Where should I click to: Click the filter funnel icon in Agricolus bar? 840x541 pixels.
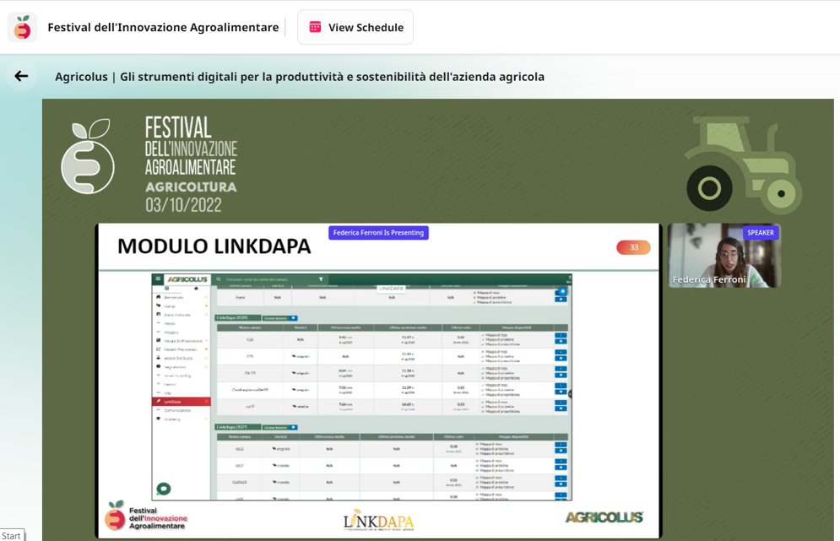pyautogui.click(x=321, y=279)
